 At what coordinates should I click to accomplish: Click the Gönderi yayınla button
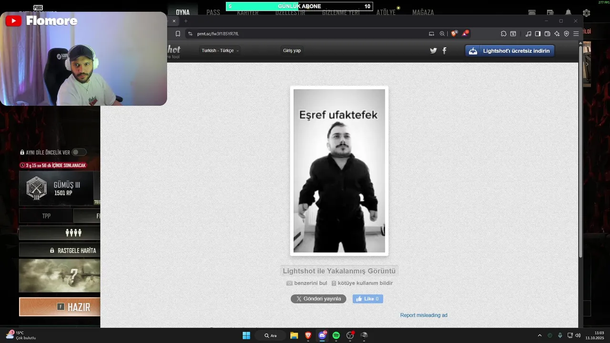[318, 299]
